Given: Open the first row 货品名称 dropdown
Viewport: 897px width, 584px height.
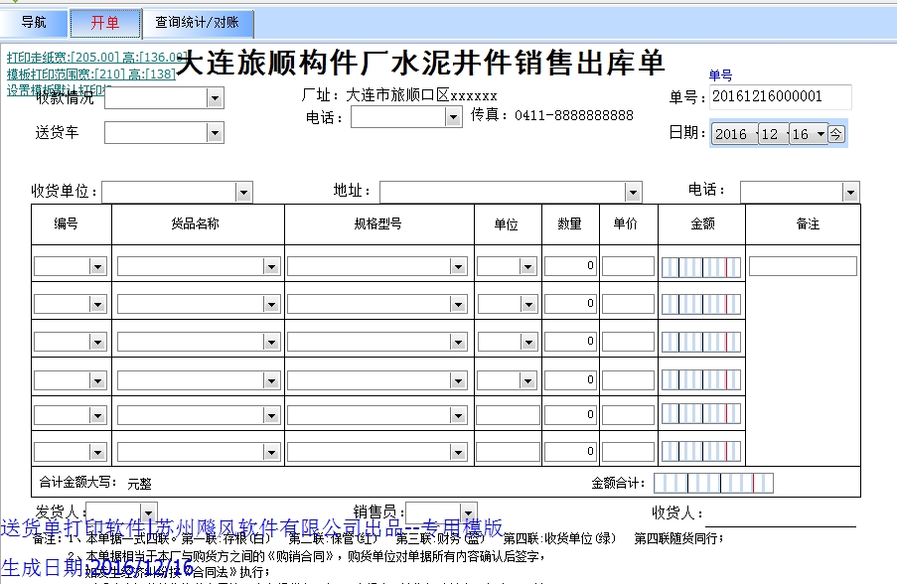Looking at the screenshot, I should [x=271, y=266].
